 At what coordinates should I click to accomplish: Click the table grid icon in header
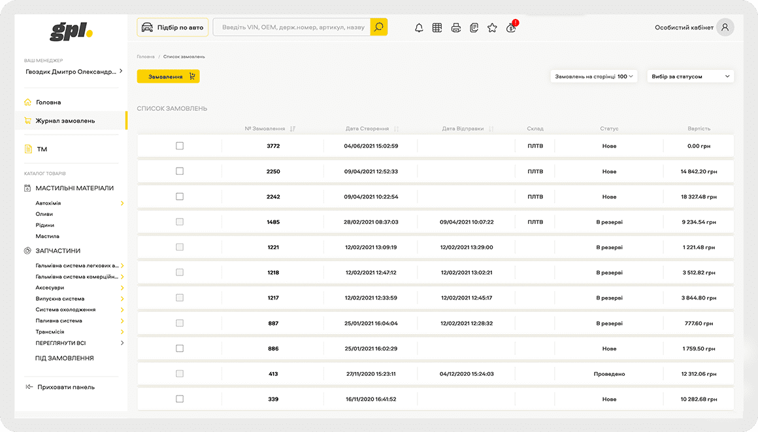point(437,27)
